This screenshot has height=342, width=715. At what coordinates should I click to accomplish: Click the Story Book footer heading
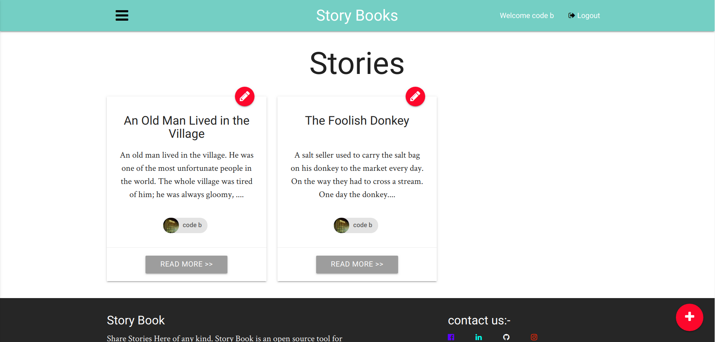pyautogui.click(x=136, y=320)
